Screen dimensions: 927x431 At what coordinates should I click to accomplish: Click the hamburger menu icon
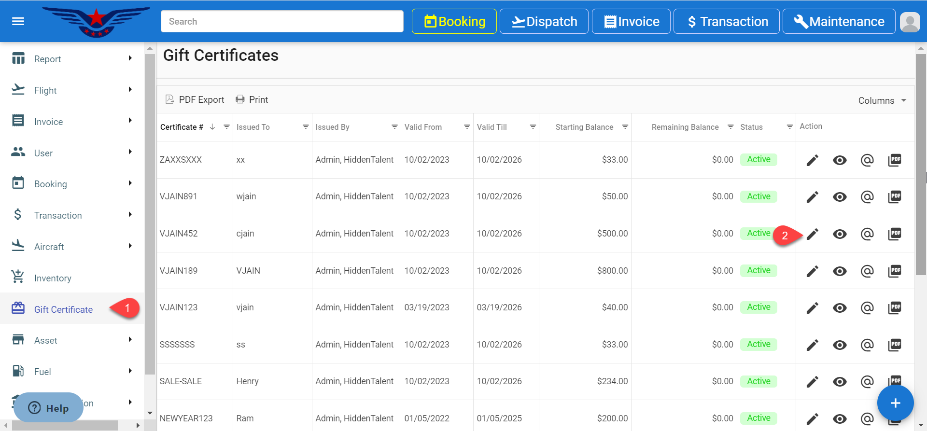tap(18, 21)
